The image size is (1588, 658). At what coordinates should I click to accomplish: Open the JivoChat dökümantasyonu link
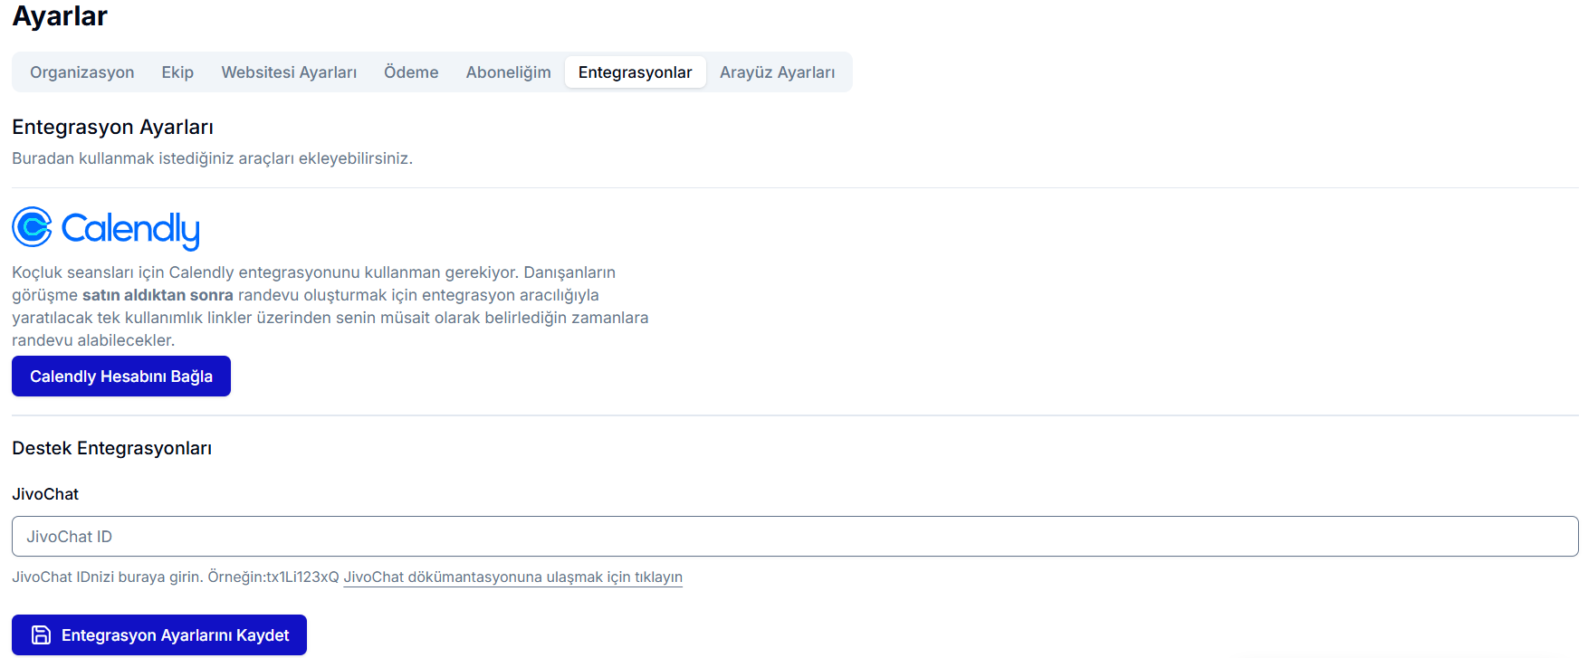512,577
